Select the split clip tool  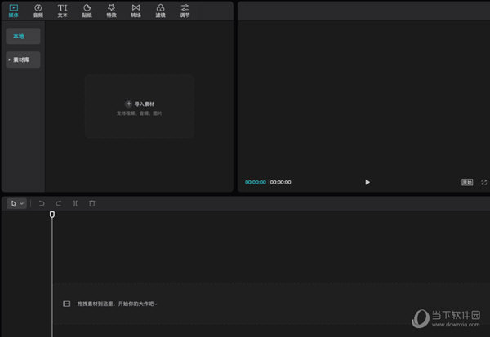click(75, 203)
